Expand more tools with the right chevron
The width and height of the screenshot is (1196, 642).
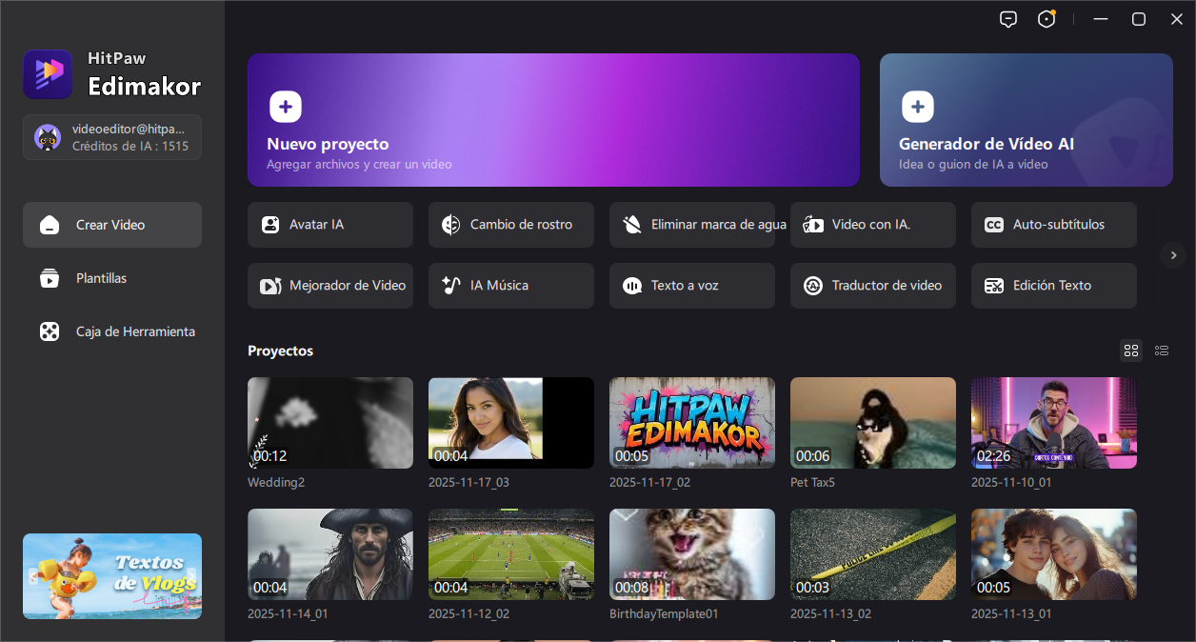[x=1173, y=255]
